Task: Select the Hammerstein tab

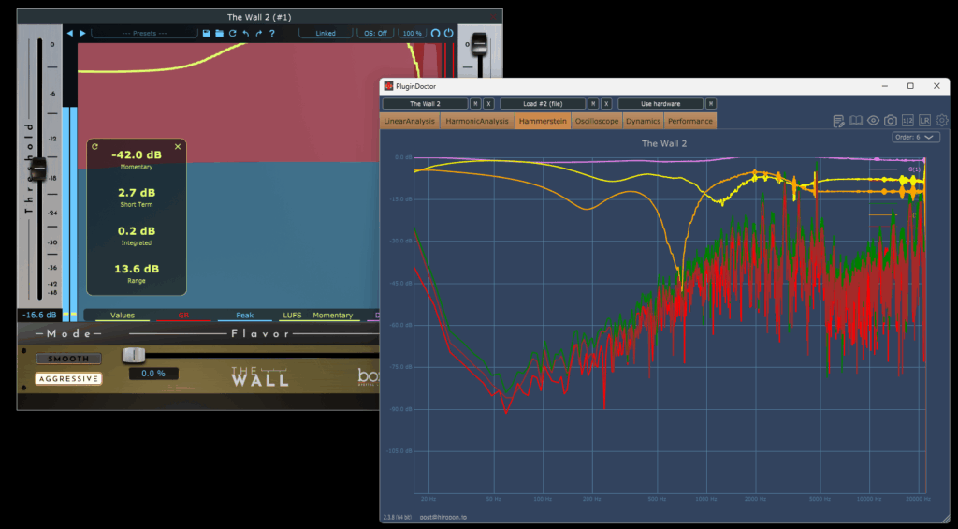Action: pos(544,121)
